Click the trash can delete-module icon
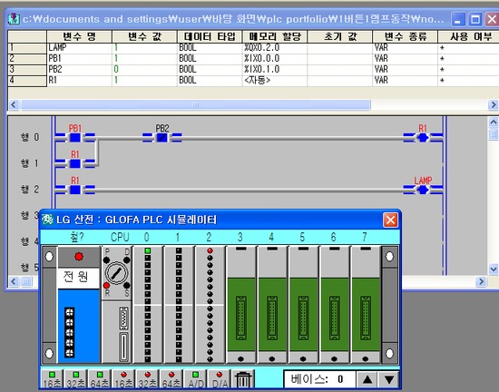 [243, 379]
